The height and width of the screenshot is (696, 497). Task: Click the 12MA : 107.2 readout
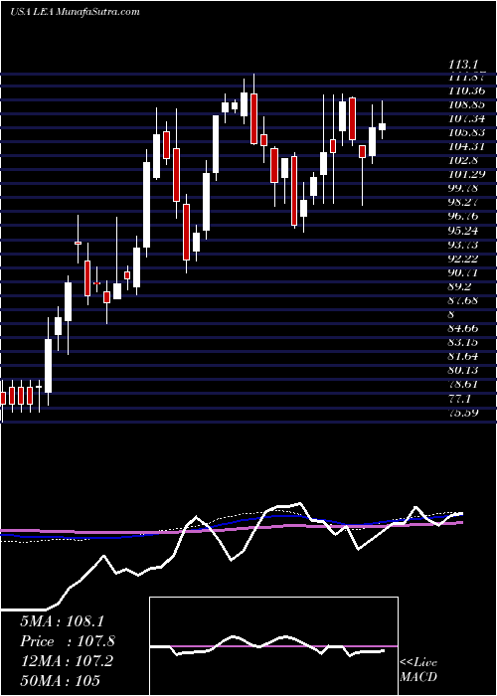tap(67, 661)
